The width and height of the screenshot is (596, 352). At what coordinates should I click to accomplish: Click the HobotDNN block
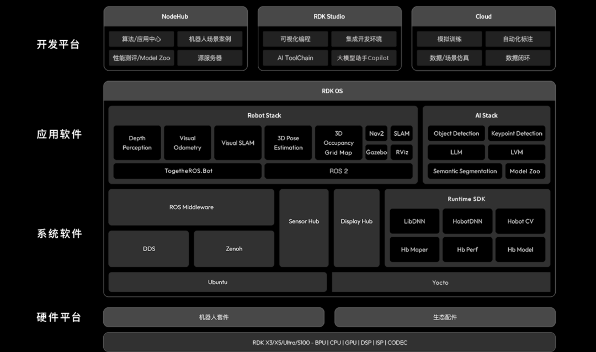coord(467,221)
